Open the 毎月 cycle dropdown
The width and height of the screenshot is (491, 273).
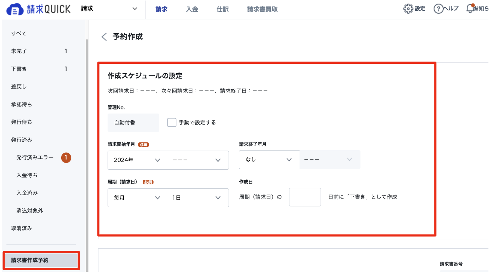click(138, 198)
